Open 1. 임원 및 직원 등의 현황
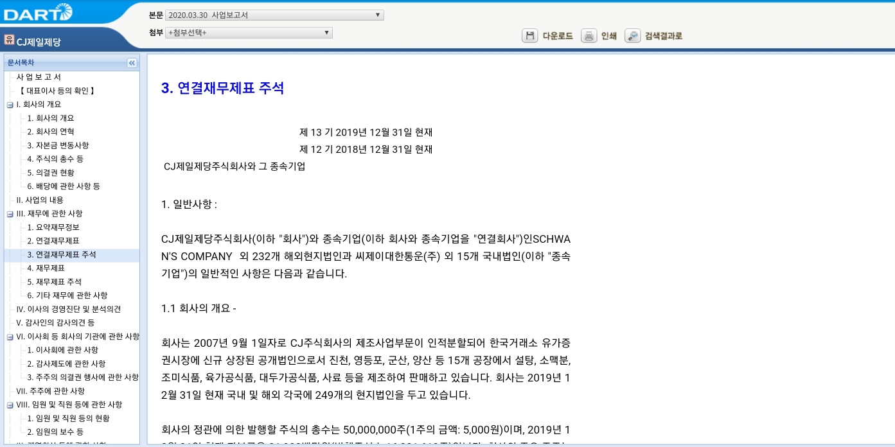 click(68, 418)
